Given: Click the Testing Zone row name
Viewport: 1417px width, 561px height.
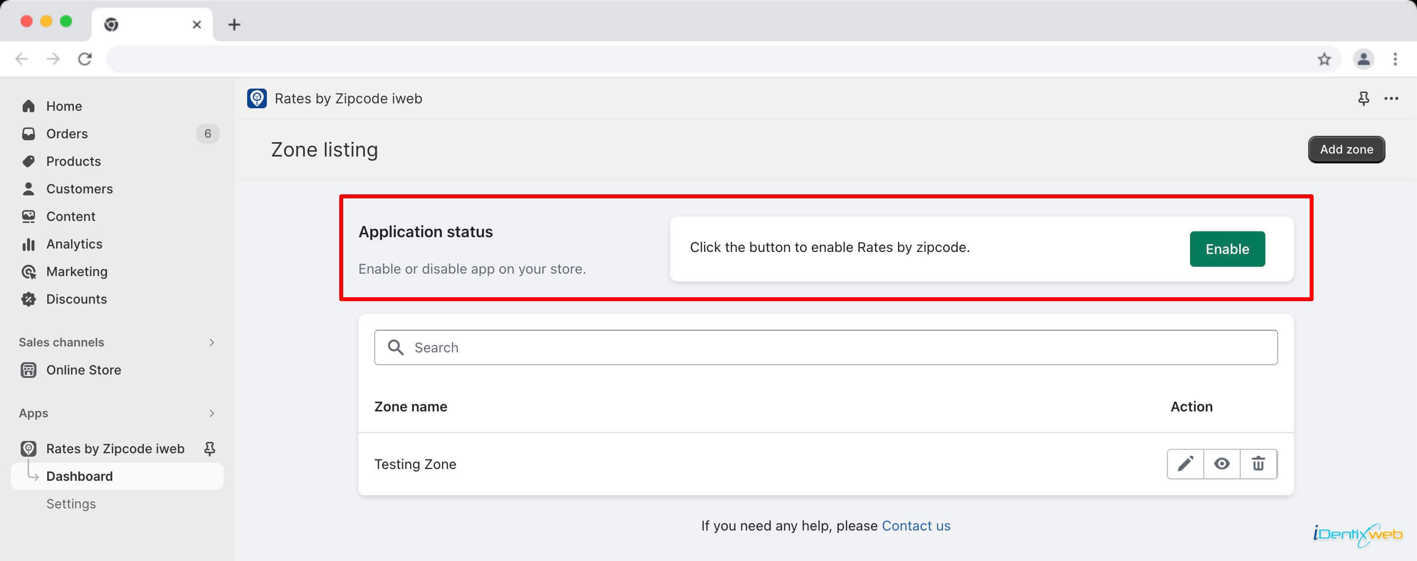Looking at the screenshot, I should pos(416,464).
